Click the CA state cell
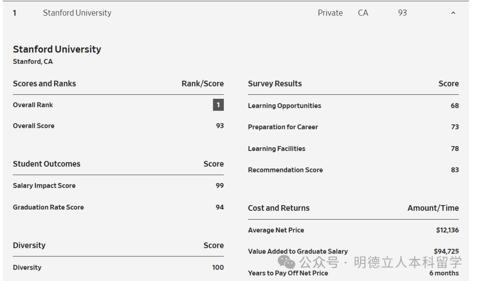Viewport: 477px width, 281px height. [x=363, y=13]
